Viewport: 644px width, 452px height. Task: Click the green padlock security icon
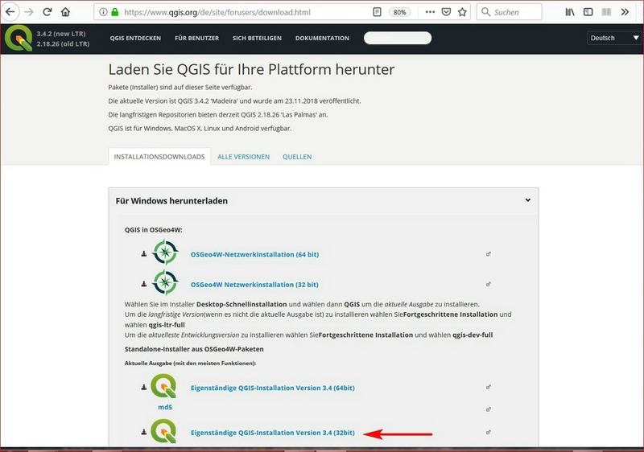(x=115, y=12)
